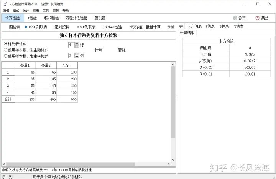Open the Fisher检验 sub-tab

point(112,27)
